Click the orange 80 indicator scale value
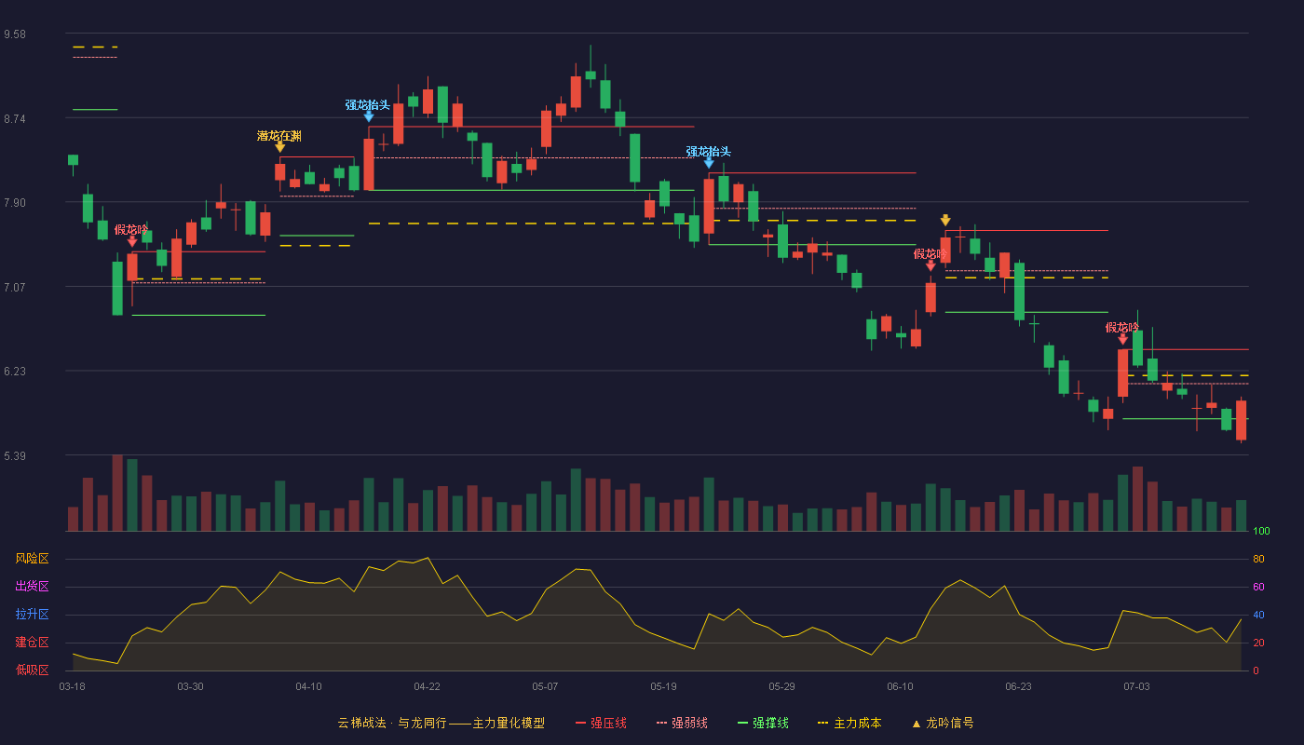The image size is (1304, 745). (x=1258, y=559)
